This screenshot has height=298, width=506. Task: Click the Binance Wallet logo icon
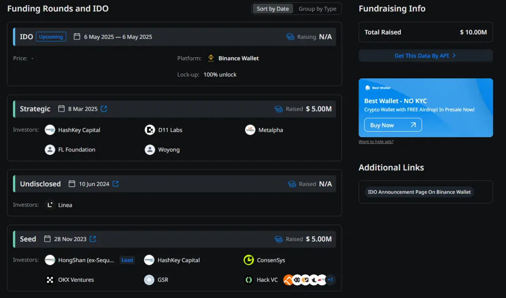point(211,58)
